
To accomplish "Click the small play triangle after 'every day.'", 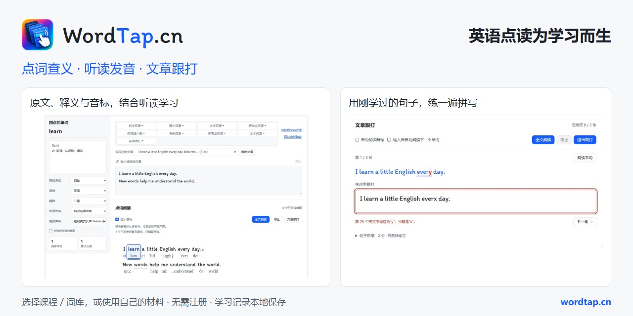I will [203, 250].
